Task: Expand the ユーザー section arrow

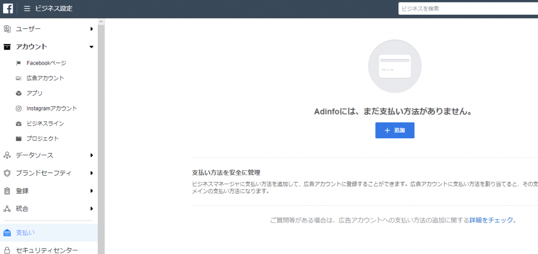Action: (x=91, y=29)
